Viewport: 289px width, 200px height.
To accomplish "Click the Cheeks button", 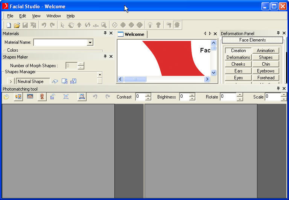I will 238,64.
